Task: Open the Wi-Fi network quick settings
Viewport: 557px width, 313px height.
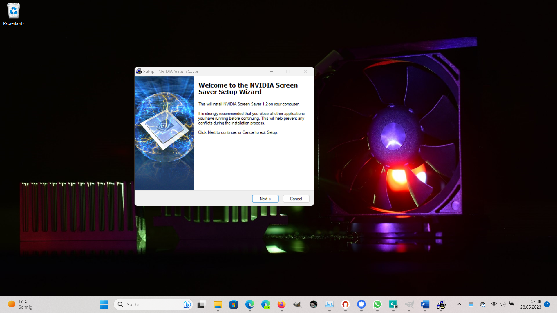Action: click(494, 304)
